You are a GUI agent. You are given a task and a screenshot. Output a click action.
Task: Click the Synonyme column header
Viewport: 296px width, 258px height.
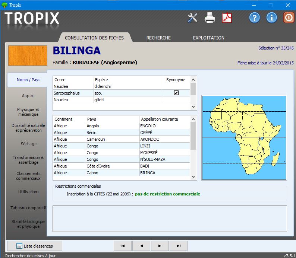(176, 80)
